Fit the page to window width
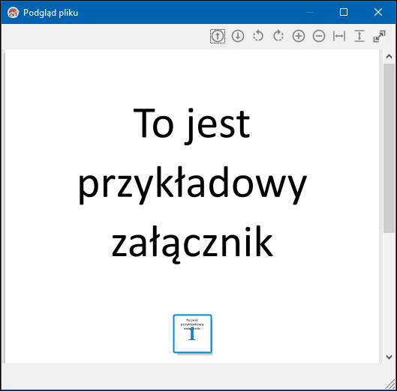Screen dimensions: 397x391 pos(339,36)
